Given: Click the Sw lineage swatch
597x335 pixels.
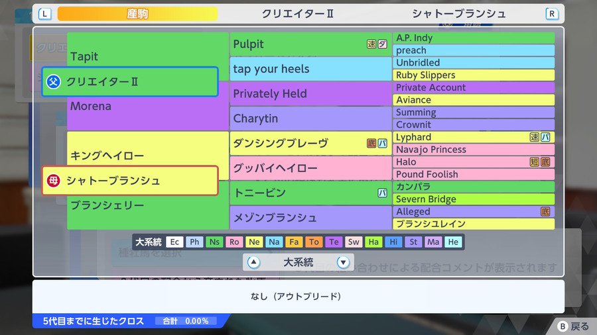Looking at the screenshot, I should tap(354, 242).
